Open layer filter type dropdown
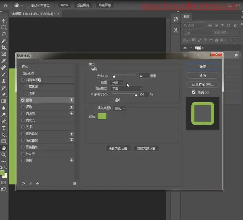 194,25
